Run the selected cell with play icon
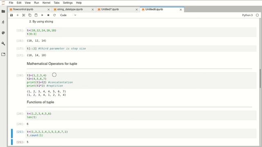The width and height of the screenshot is (262, 147). (x=42, y=15)
